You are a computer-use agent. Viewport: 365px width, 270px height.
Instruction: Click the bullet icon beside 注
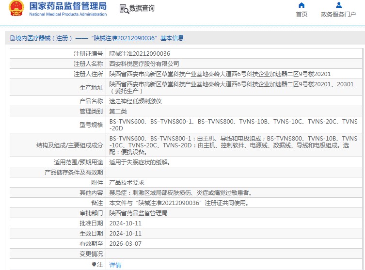[x=94, y=265]
